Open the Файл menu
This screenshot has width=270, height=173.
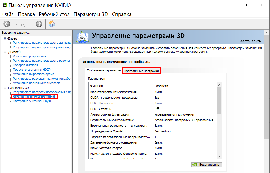pyautogui.click(x=8, y=14)
